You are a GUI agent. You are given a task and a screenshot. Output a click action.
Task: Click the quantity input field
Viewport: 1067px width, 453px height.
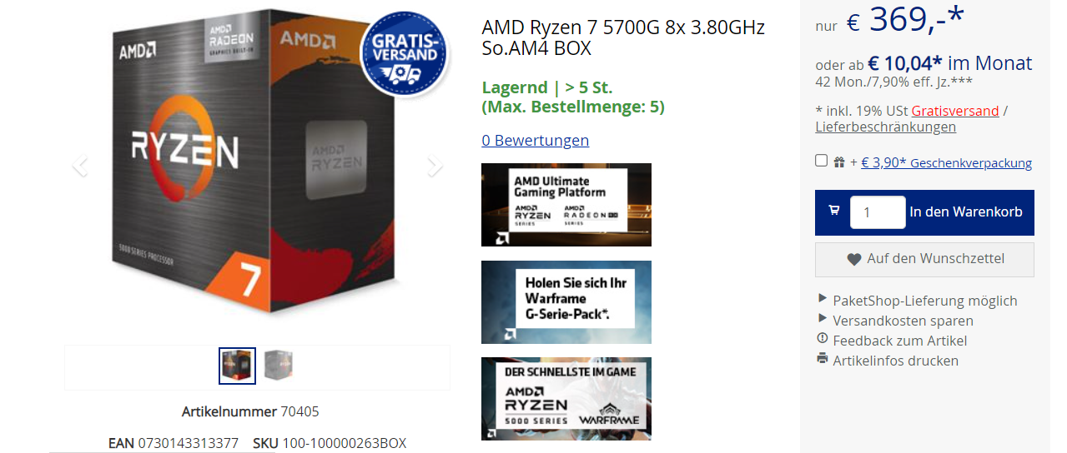click(x=878, y=212)
